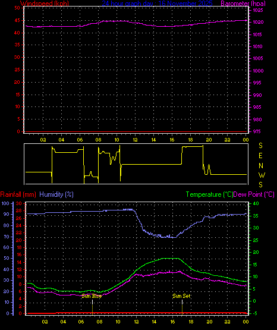Click 1000 on the barometer axis
Viewport: 277px width, 330px height.
(258, 71)
